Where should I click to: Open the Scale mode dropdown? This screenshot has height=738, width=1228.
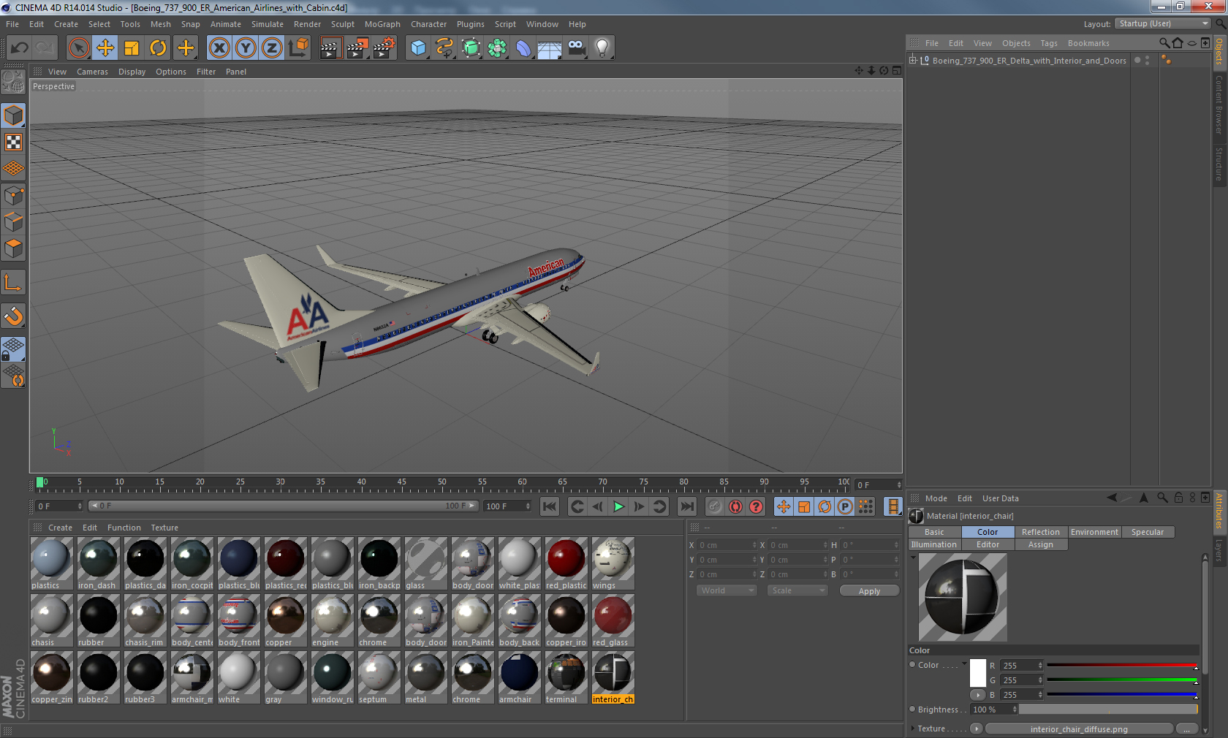point(797,590)
